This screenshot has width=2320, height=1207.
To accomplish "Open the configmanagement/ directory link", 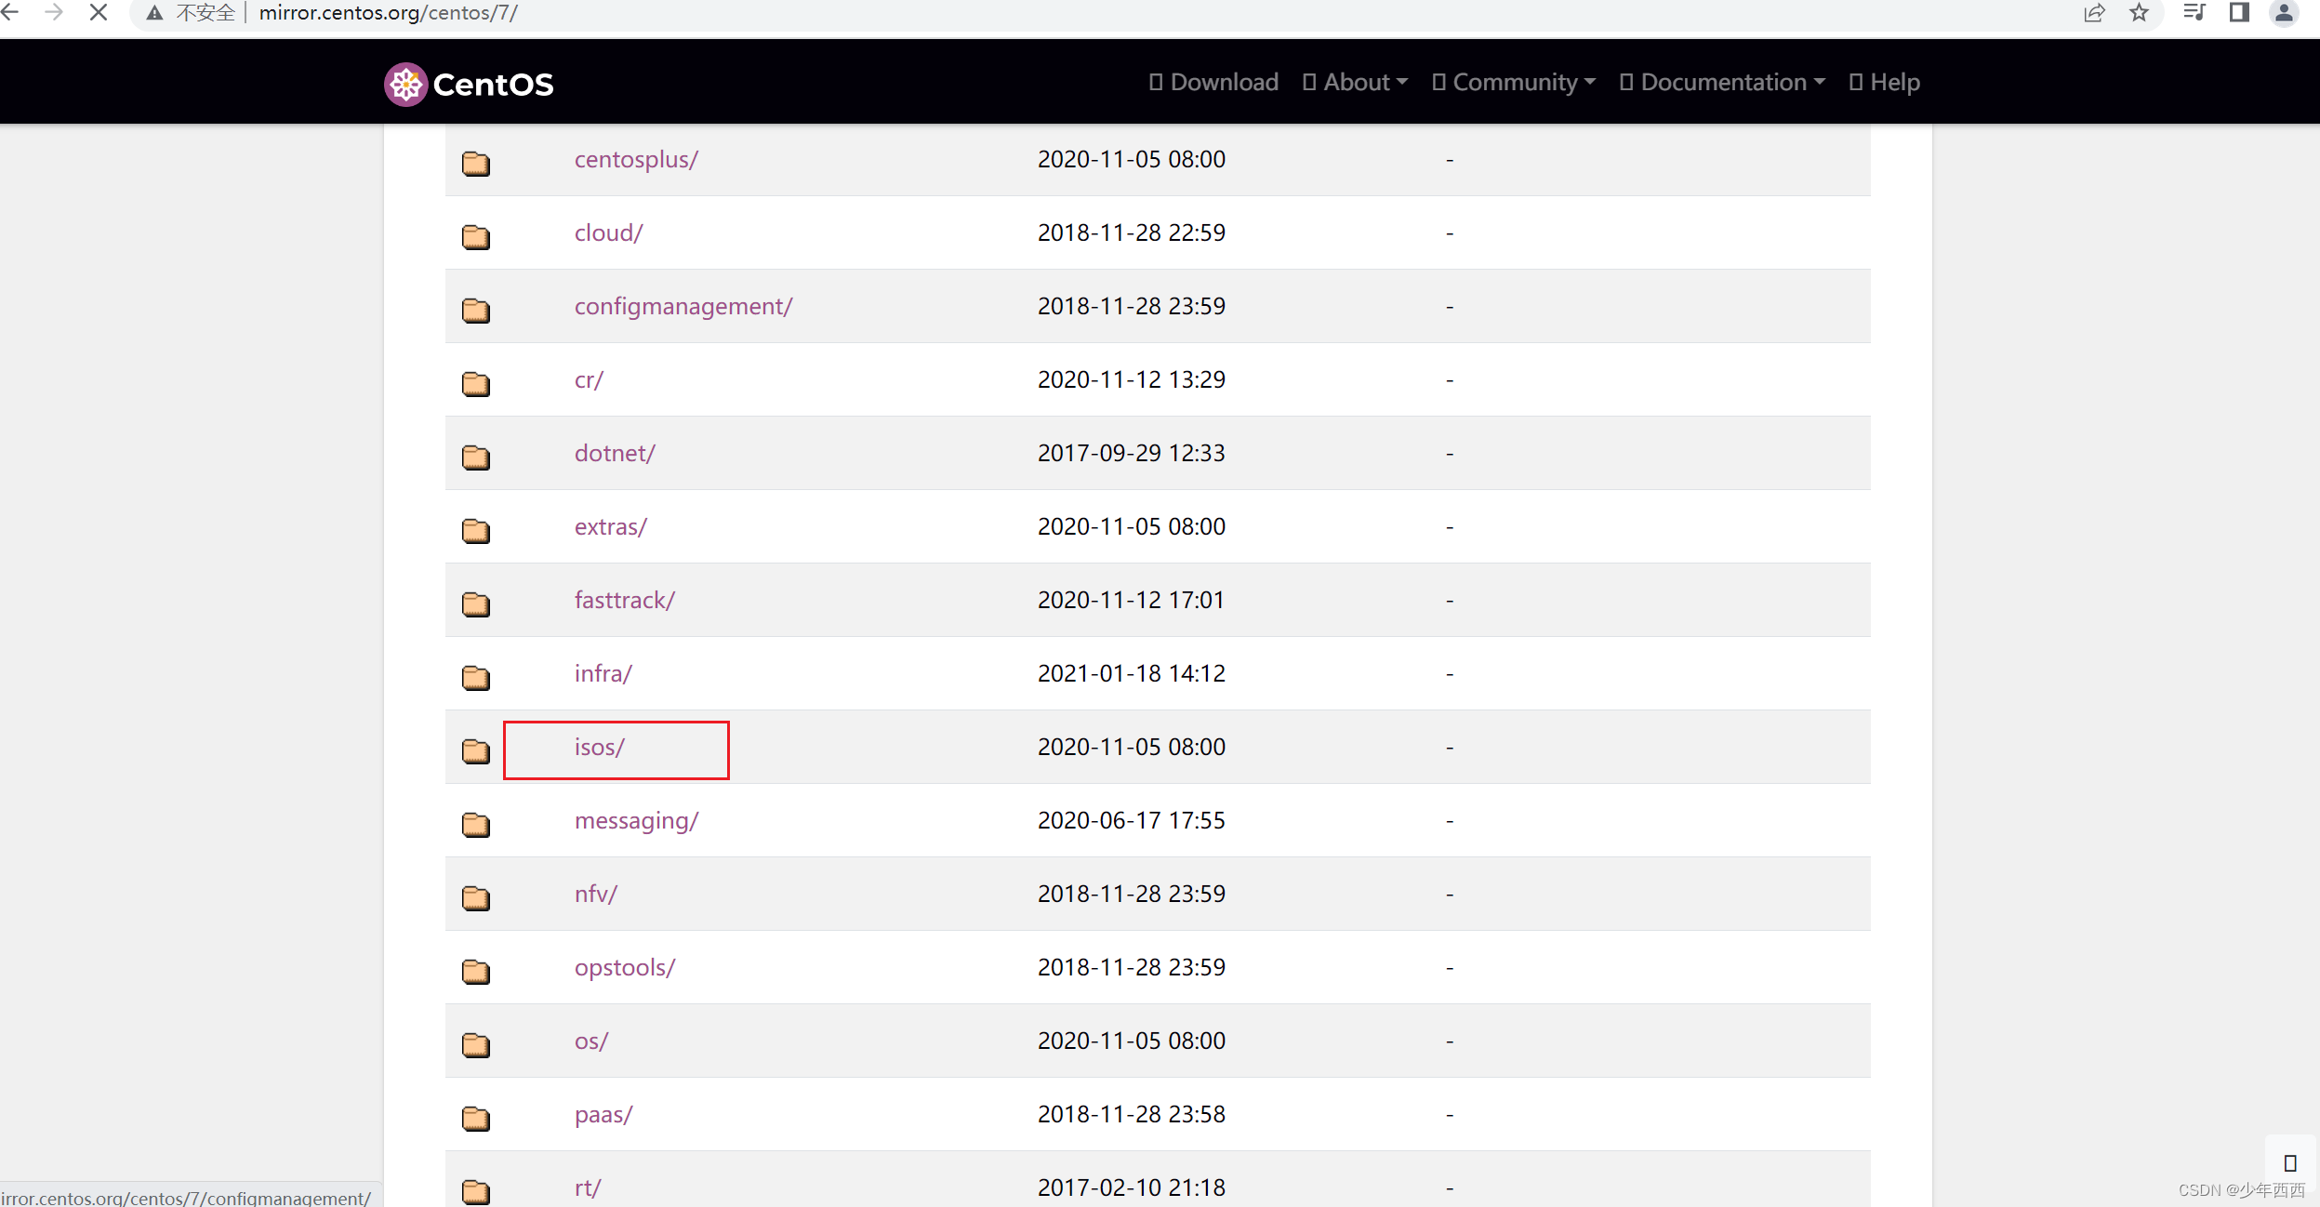I will click(x=683, y=307).
